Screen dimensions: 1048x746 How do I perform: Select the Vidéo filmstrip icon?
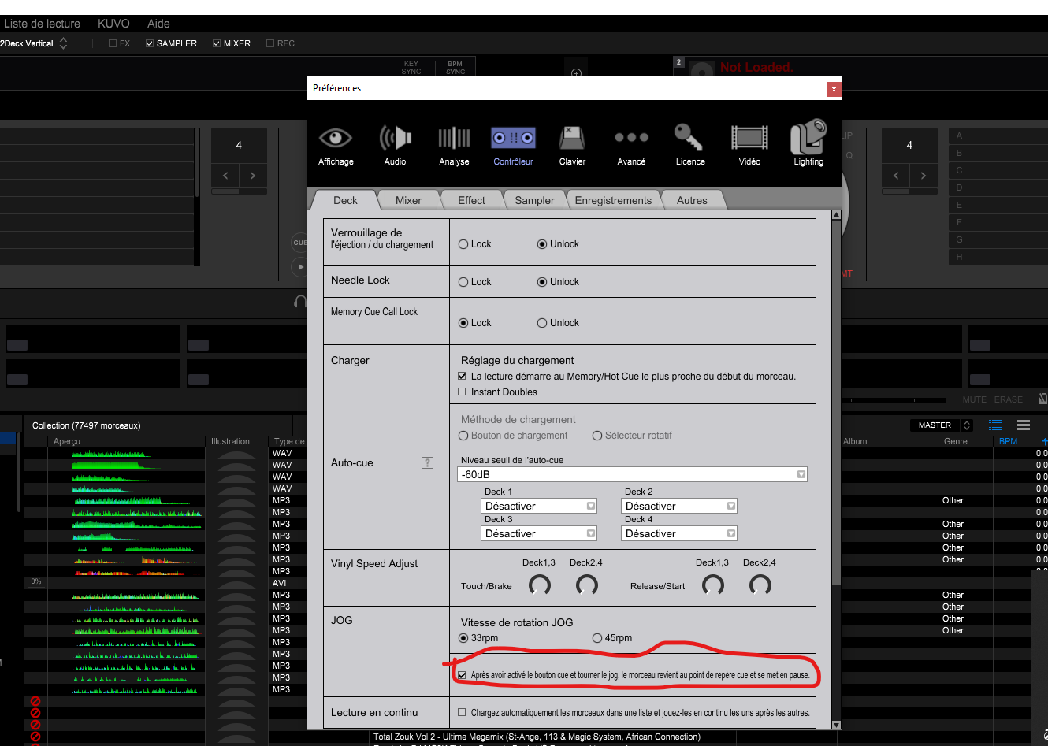[749, 139]
